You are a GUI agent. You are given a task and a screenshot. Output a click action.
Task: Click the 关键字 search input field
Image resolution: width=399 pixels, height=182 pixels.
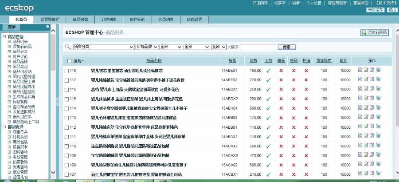click(x=258, y=47)
